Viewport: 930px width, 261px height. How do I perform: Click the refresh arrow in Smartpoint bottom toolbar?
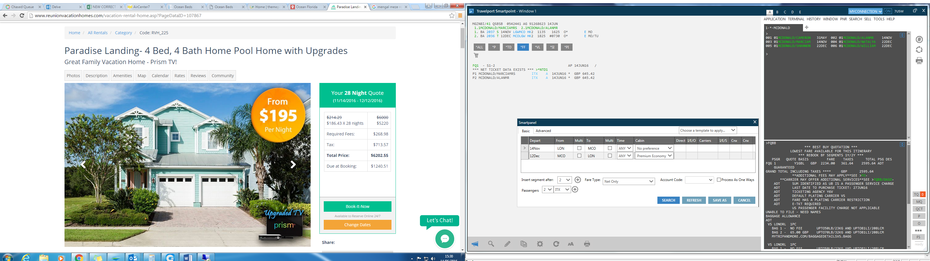(556, 244)
